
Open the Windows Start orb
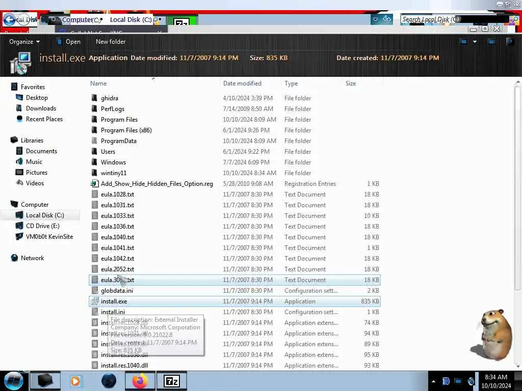click(x=13, y=381)
